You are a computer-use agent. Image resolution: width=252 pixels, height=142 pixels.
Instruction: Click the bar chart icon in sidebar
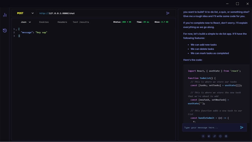[5, 15]
